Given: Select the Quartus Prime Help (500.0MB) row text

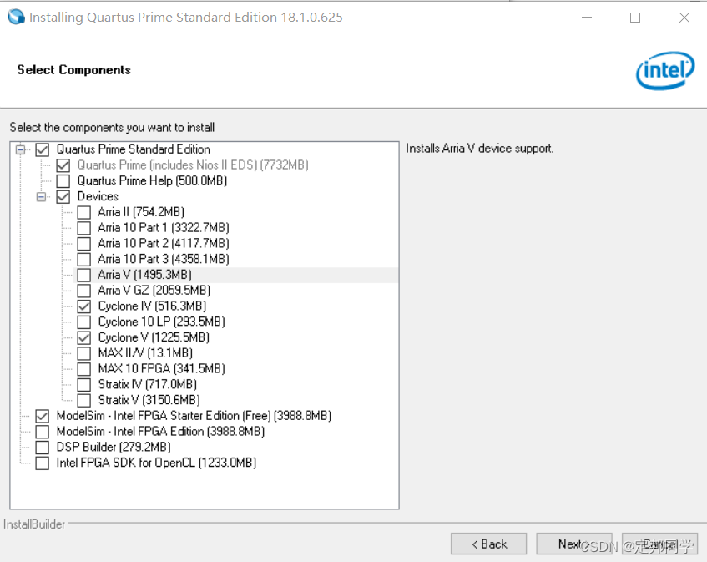Looking at the screenshot, I should click(x=152, y=181).
